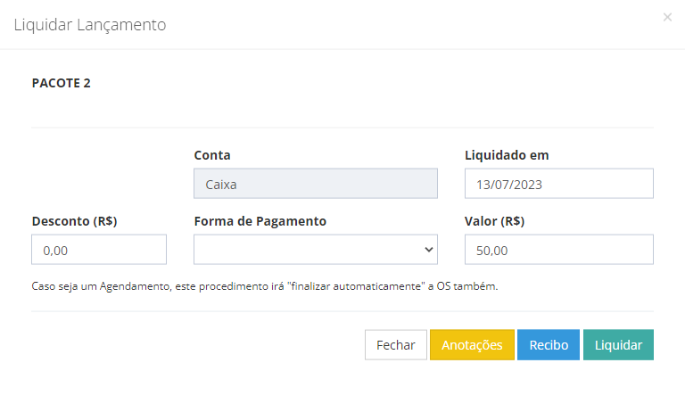Screen dimensions: 685x404
Task: Click the Conta label
Action: [212, 155]
